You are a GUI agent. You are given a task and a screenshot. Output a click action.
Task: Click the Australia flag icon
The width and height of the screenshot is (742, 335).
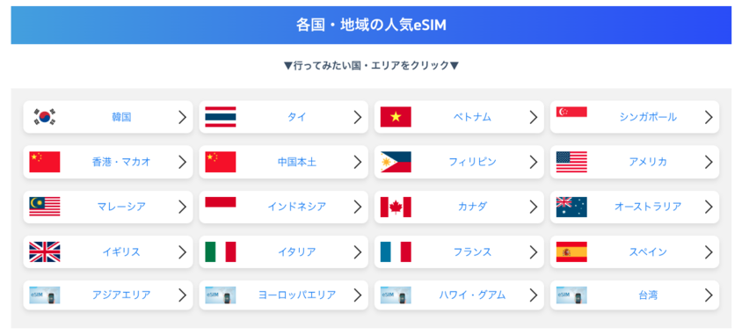pos(571,207)
